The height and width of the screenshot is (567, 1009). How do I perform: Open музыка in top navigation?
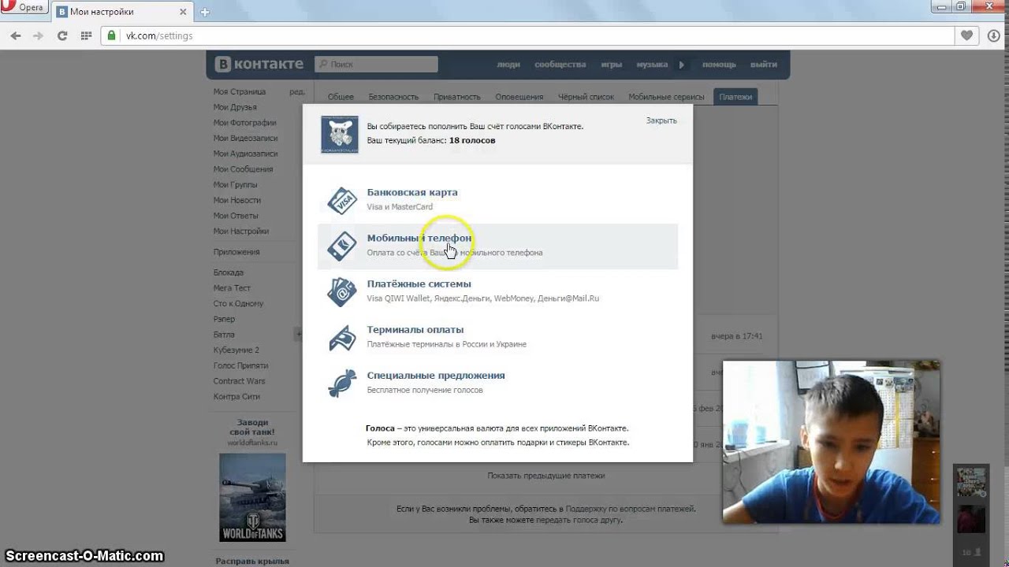[x=652, y=65]
